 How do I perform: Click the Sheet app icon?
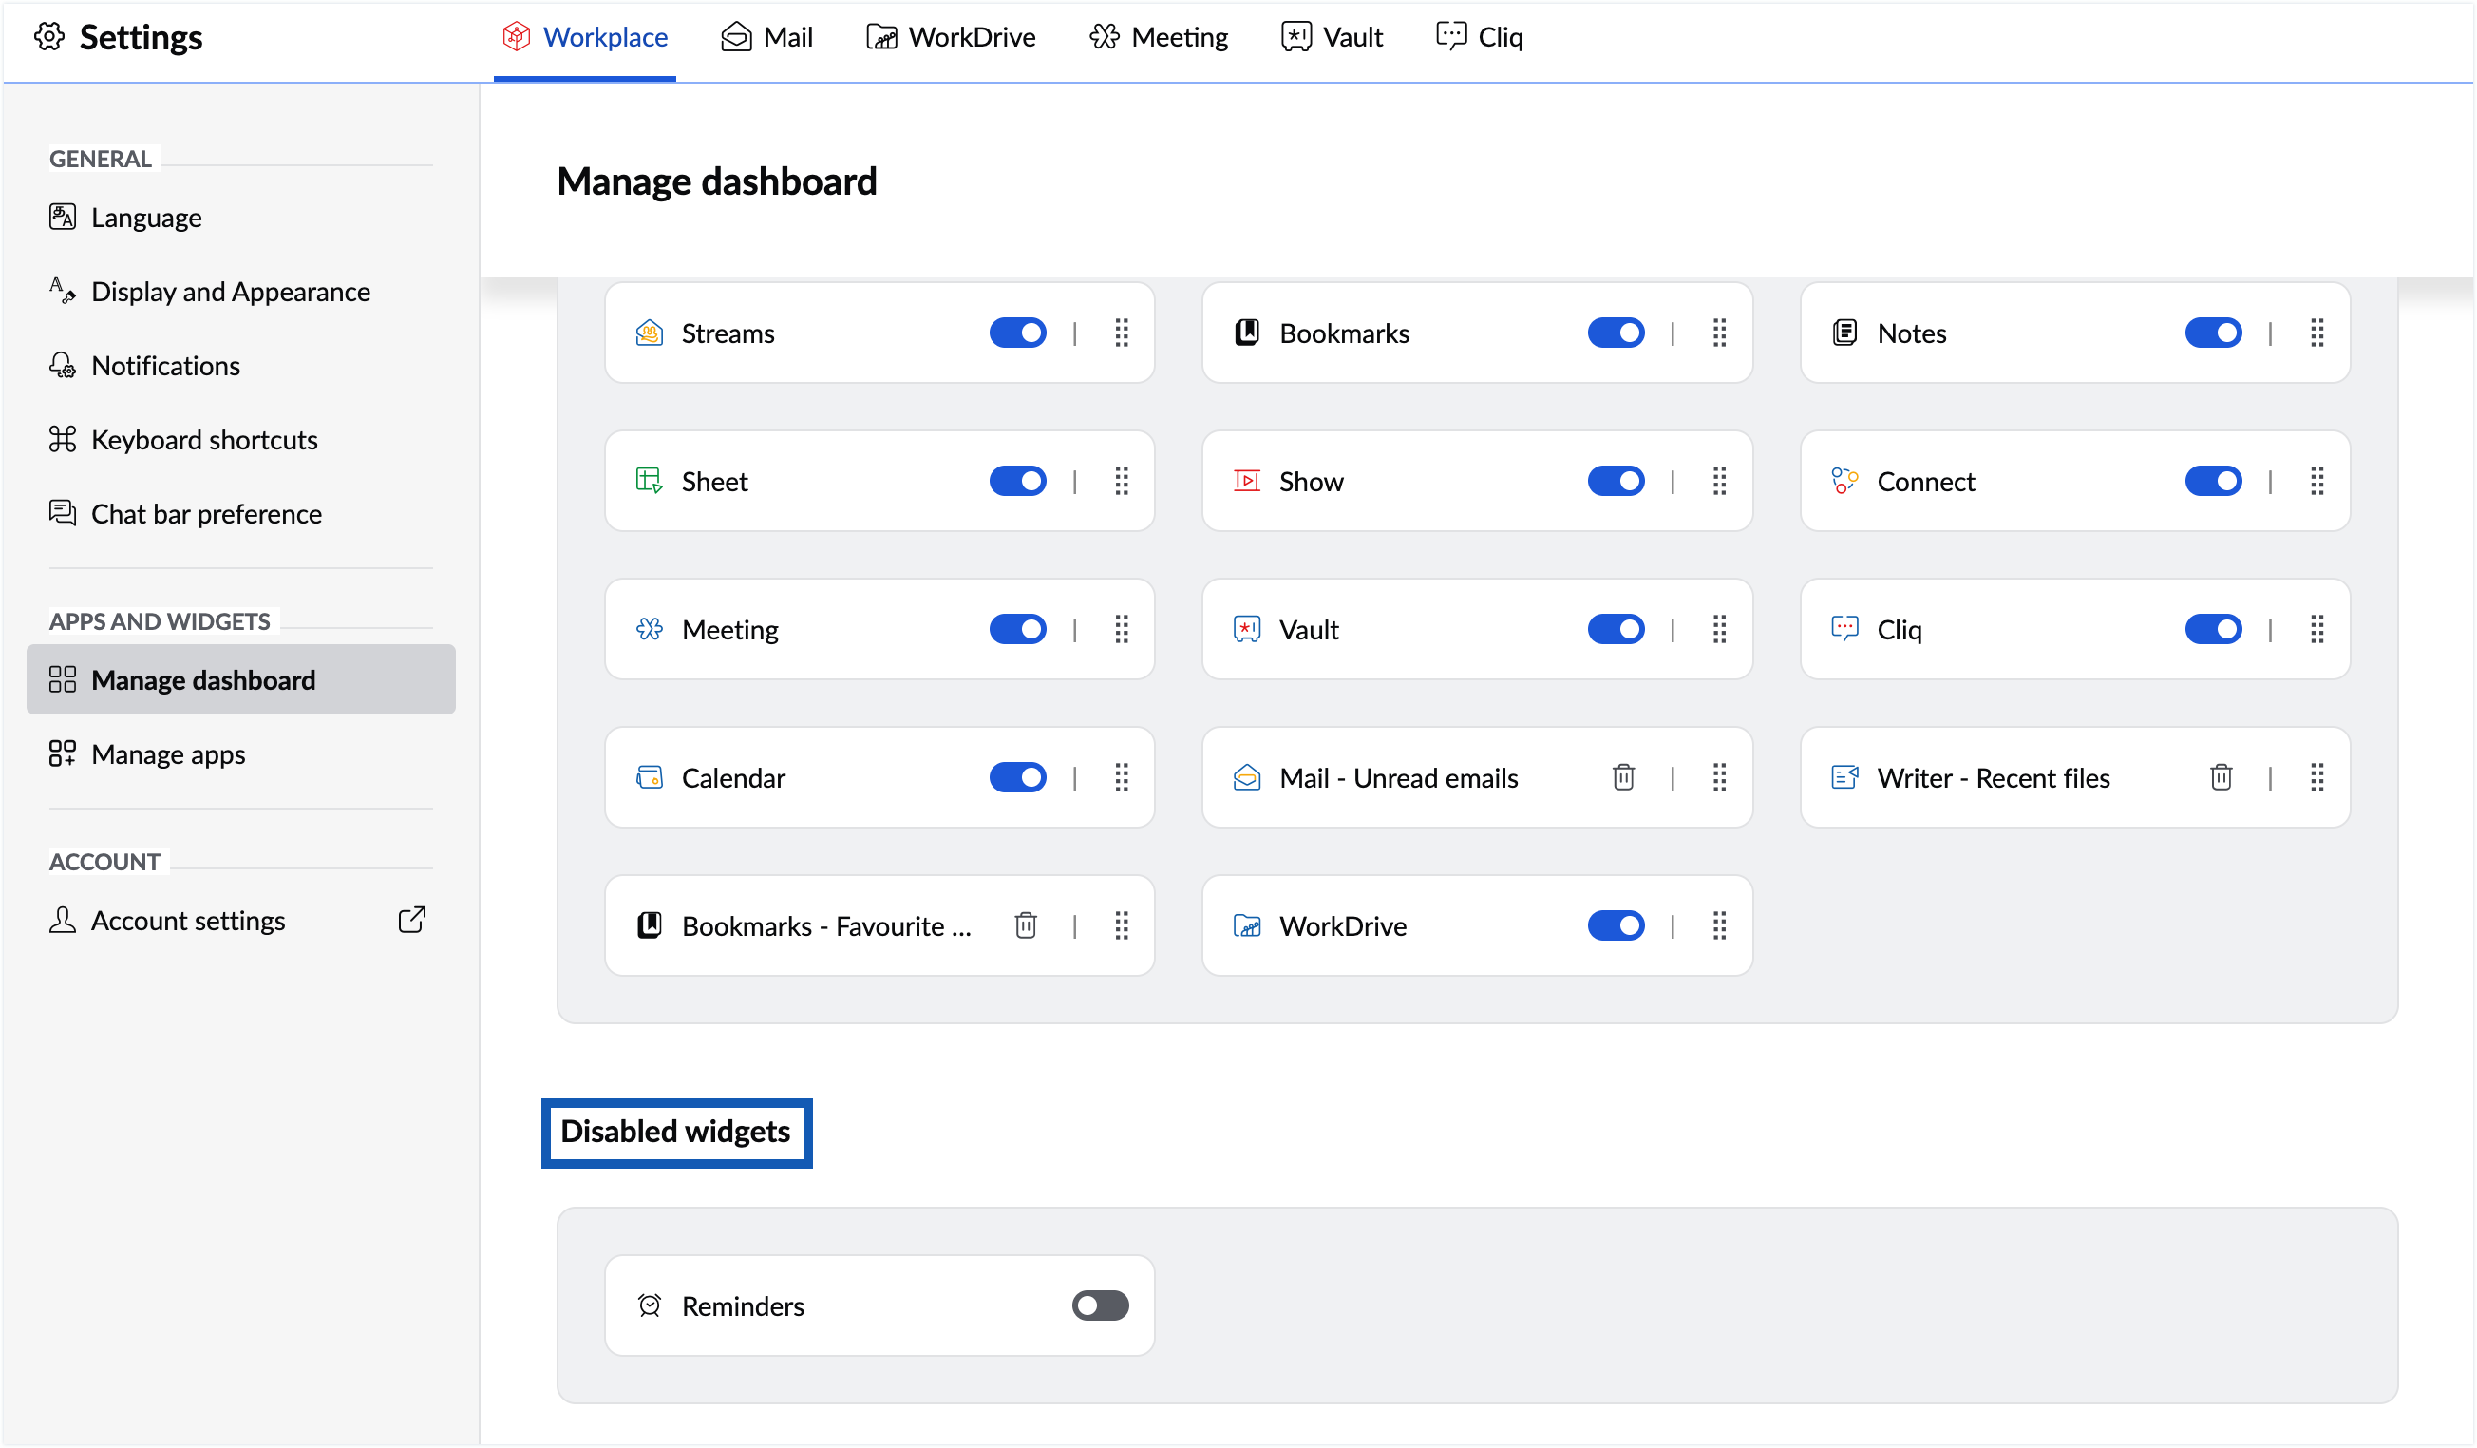click(650, 482)
